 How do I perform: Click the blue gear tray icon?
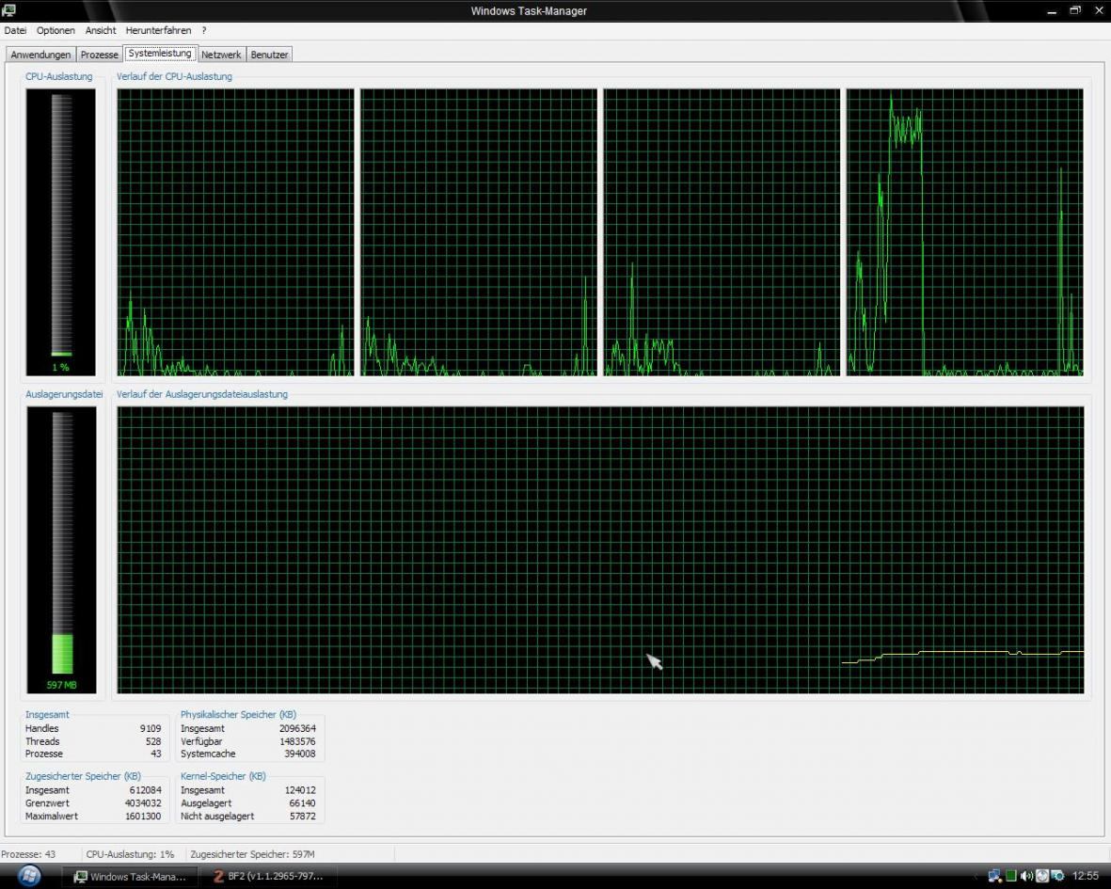pos(1058,876)
